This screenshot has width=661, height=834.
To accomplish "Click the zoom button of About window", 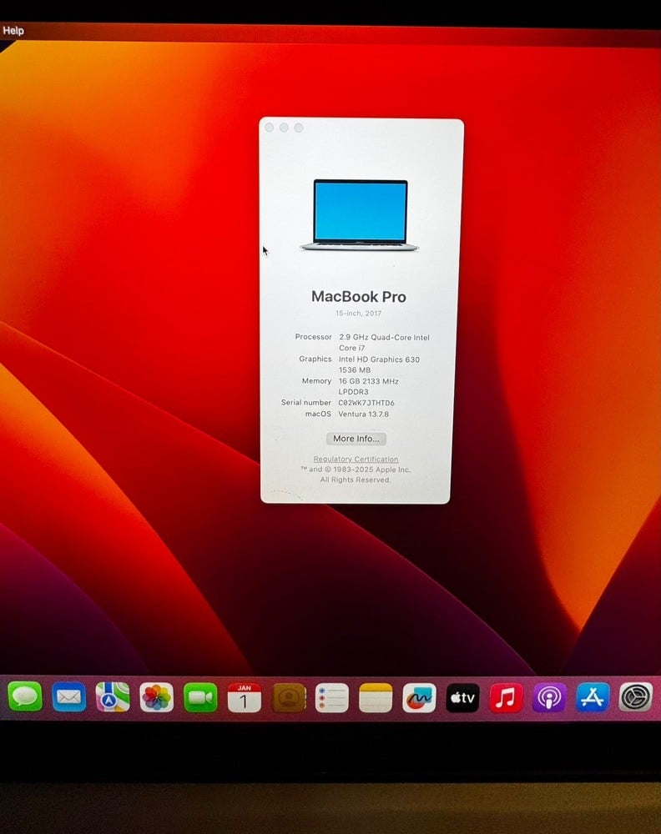I will pos(299,127).
